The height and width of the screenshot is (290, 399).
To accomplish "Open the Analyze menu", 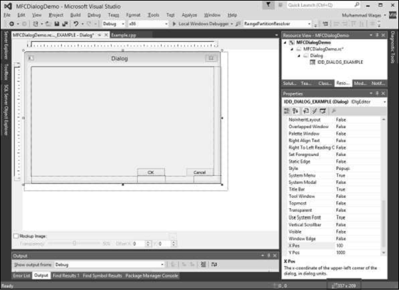I will coord(190,15).
